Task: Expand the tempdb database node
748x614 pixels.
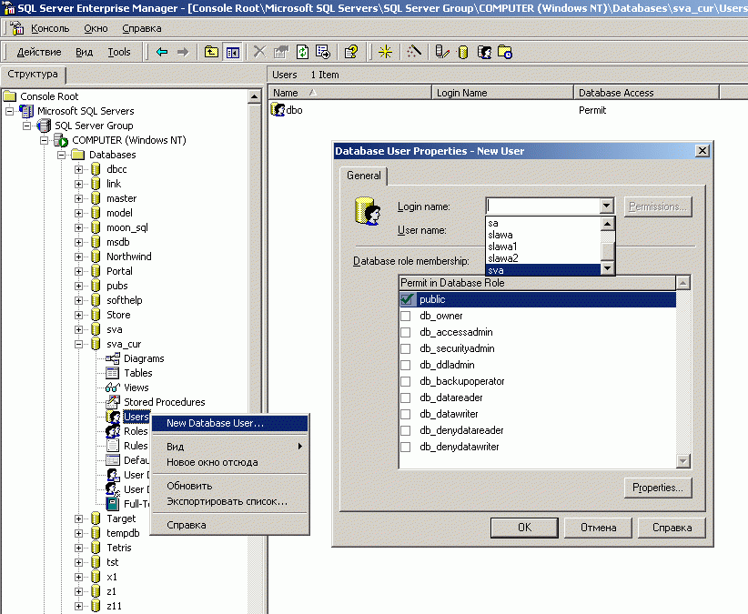Action: [x=78, y=533]
